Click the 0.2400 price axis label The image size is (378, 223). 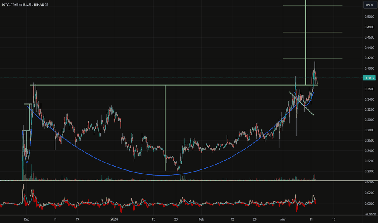pyautogui.click(x=369, y=151)
